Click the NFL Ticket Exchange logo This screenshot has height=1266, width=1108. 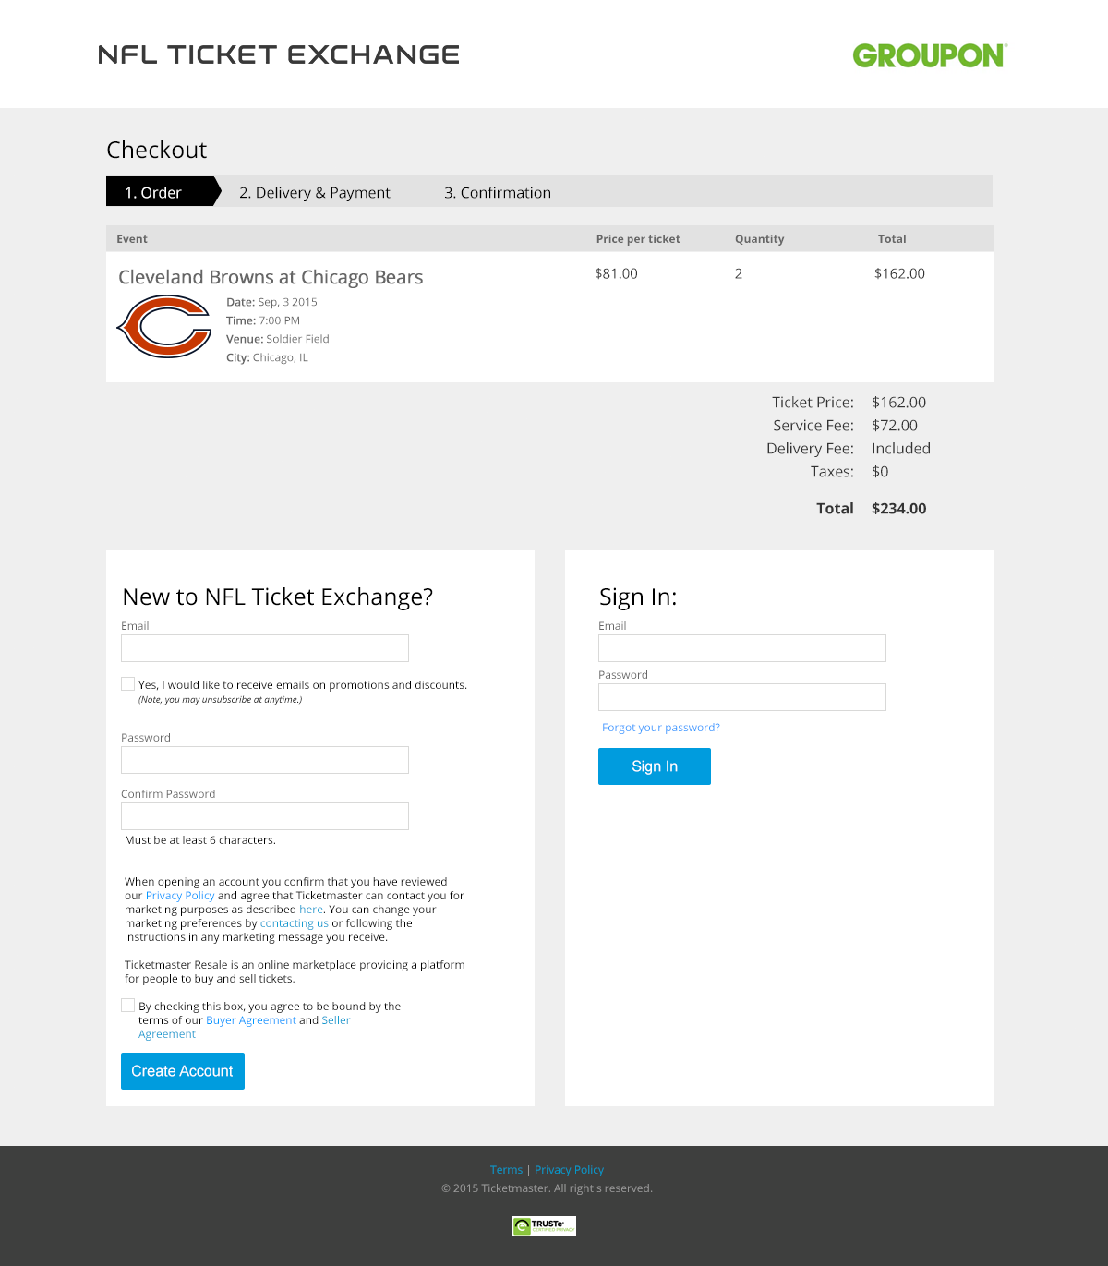pyautogui.click(x=279, y=54)
